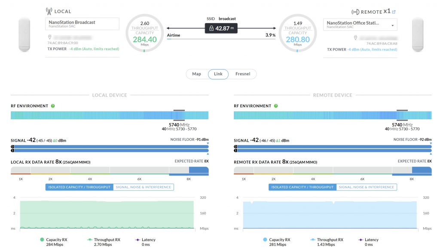Click the remote device location pin icon

click(355, 37)
